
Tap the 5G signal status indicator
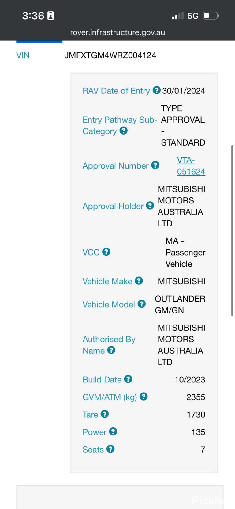coord(193,16)
